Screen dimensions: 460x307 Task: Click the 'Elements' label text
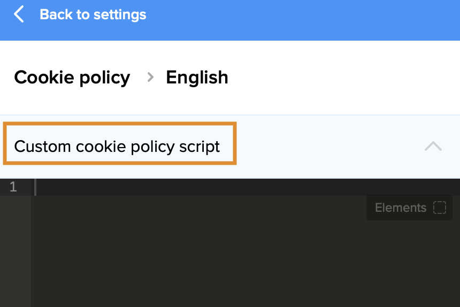[401, 208]
